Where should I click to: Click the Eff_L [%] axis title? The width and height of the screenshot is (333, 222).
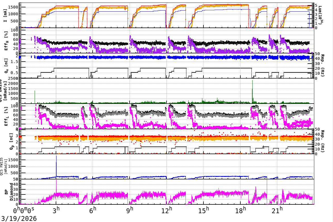pos(6,116)
